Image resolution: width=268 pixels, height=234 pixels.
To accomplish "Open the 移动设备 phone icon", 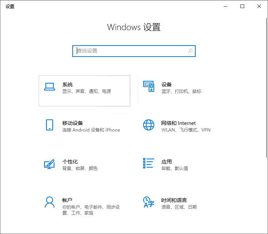I will (50, 125).
